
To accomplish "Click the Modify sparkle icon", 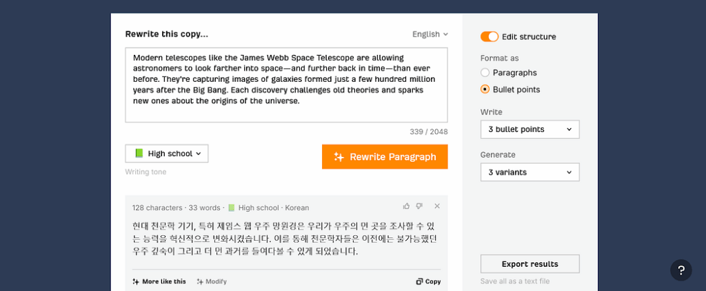I will [200, 281].
